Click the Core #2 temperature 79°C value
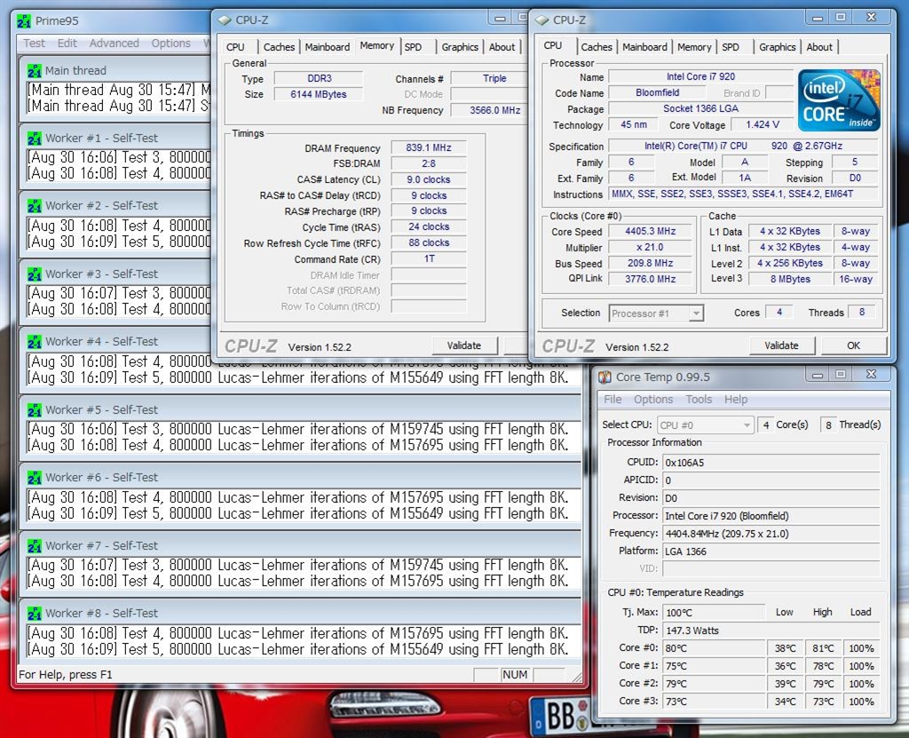This screenshot has width=909, height=738. click(714, 684)
